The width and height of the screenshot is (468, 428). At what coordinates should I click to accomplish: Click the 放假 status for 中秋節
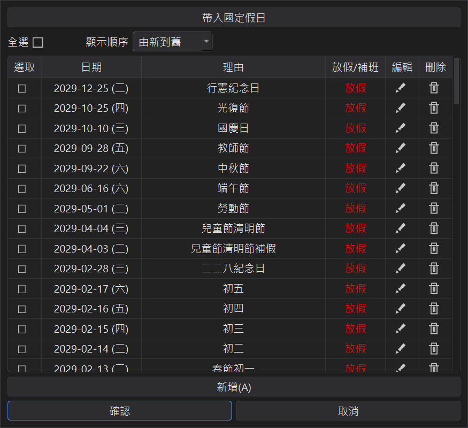[356, 169]
